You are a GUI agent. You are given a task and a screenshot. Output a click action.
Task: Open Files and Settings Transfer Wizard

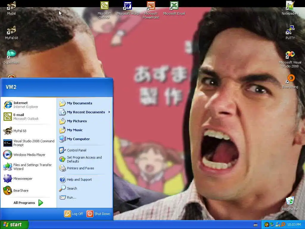point(29,167)
